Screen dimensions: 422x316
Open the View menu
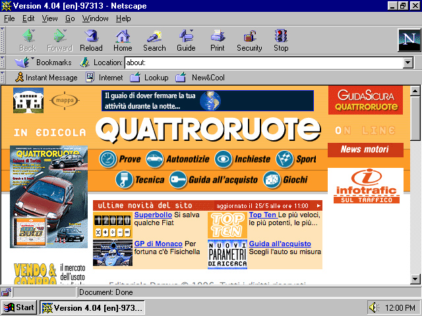50,18
